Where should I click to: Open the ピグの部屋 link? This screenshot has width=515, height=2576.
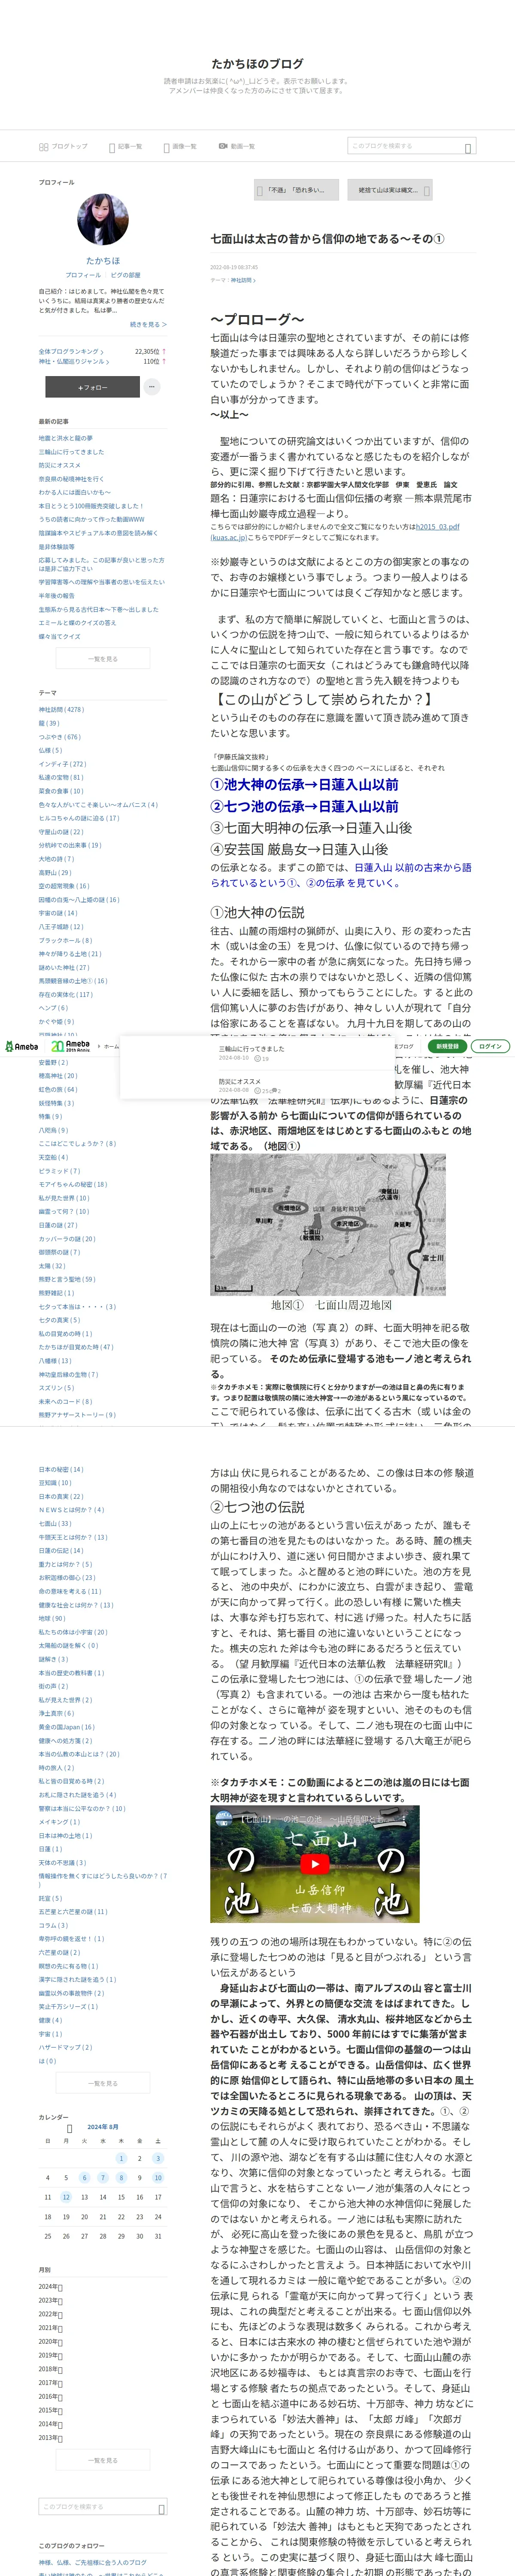coord(125,275)
